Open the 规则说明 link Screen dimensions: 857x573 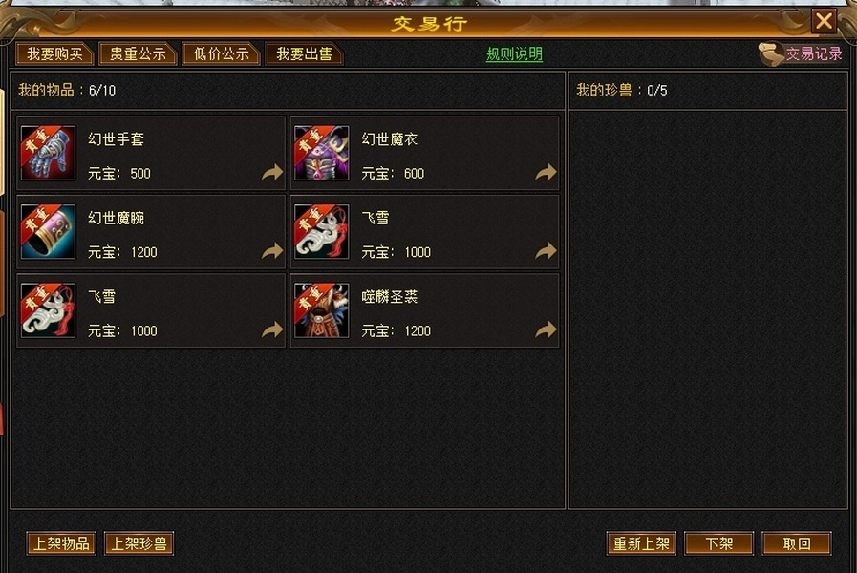click(x=514, y=54)
